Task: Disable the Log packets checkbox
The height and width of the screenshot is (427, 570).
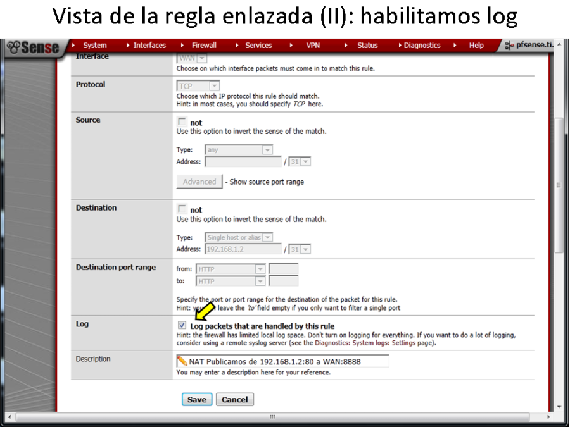Action: (182, 325)
